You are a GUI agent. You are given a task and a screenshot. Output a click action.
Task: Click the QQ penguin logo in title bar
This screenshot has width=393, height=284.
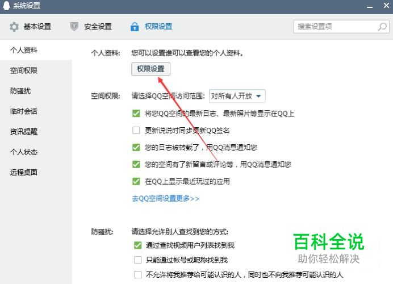pyautogui.click(x=6, y=5)
